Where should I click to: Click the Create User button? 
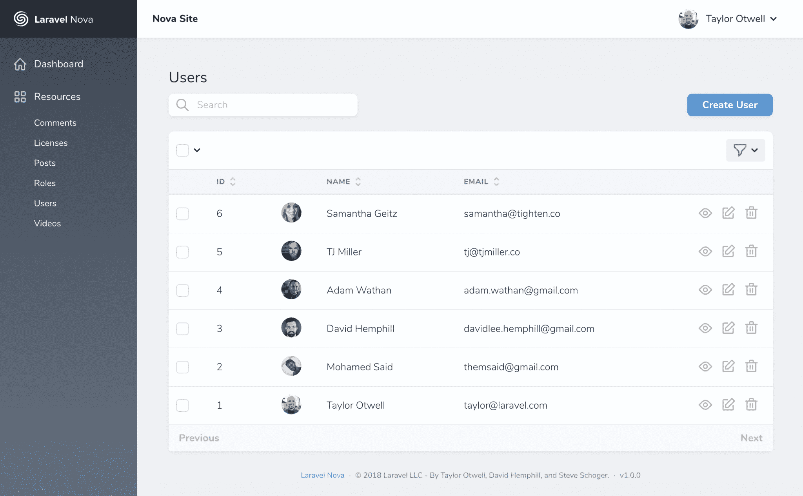click(730, 105)
